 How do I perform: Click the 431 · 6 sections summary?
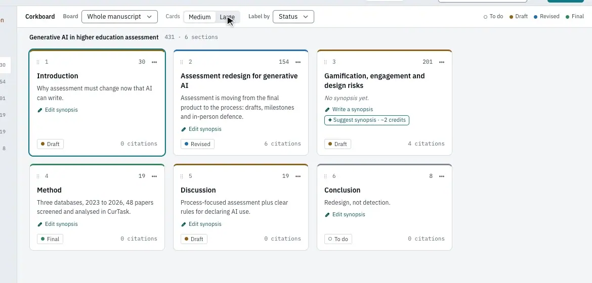[x=191, y=37]
